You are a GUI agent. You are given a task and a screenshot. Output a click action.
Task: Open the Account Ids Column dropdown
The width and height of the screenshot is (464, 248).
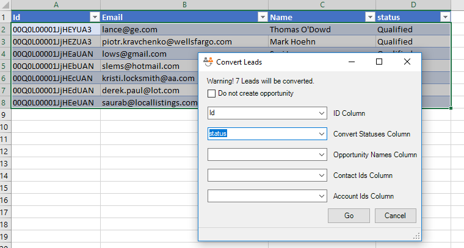click(322, 196)
